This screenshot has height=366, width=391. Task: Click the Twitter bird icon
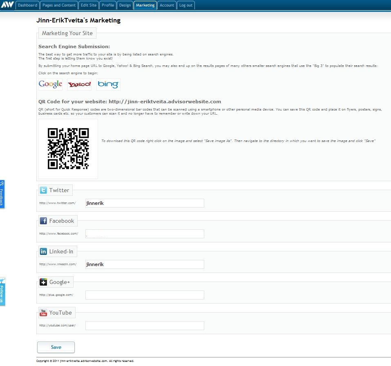(x=43, y=190)
